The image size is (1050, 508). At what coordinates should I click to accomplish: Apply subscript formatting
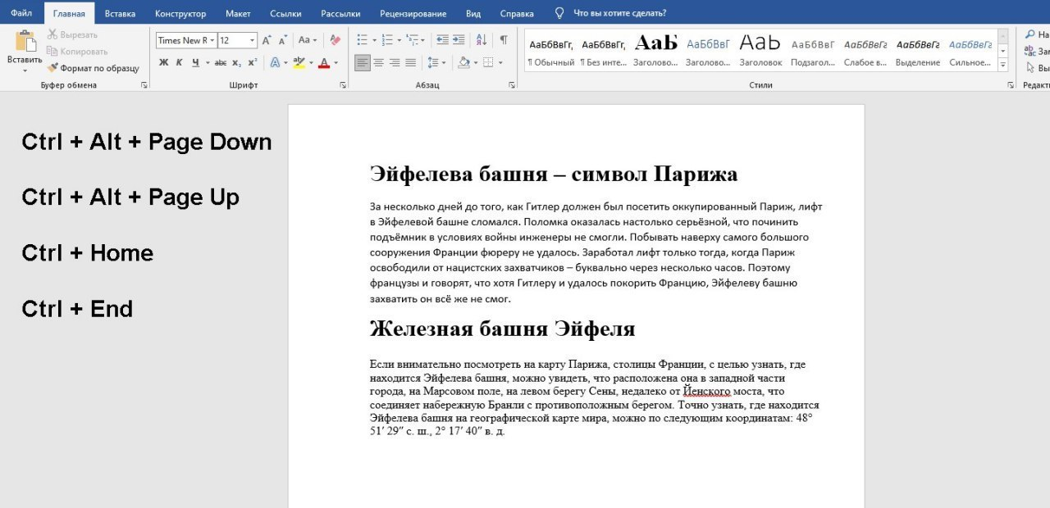(x=236, y=62)
